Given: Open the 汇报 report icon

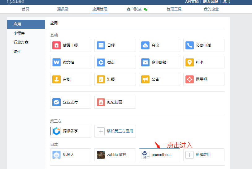Looking at the screenshot, I should click(101, 79).
